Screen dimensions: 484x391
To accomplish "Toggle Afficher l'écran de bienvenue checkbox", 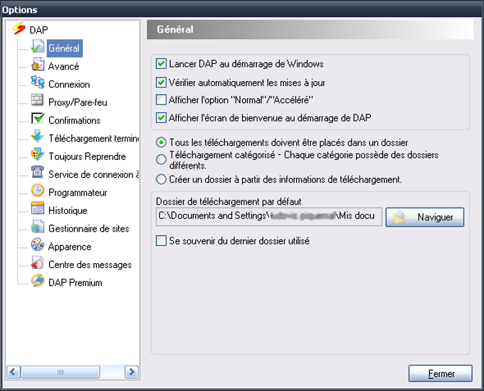I will (161, 118).
